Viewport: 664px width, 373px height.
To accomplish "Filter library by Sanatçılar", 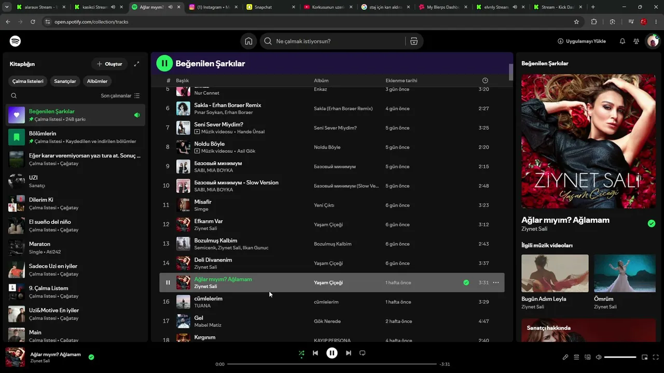I will pyautogui.click(x=65, y=81).
